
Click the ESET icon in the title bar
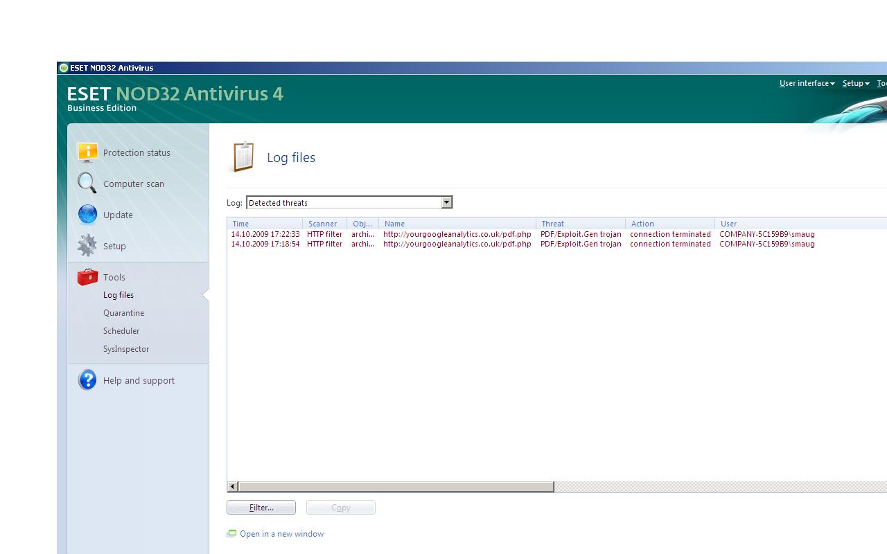point(64,68)
